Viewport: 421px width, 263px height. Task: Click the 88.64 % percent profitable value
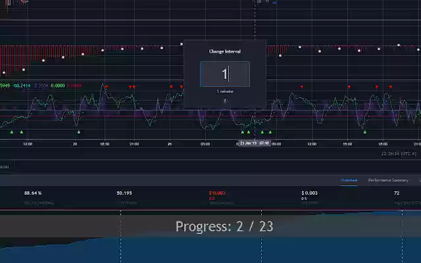click(x=33, y=193)
